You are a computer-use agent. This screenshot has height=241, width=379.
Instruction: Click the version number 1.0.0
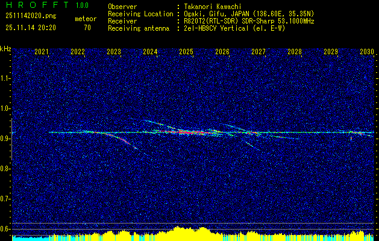tap(82, 5)
